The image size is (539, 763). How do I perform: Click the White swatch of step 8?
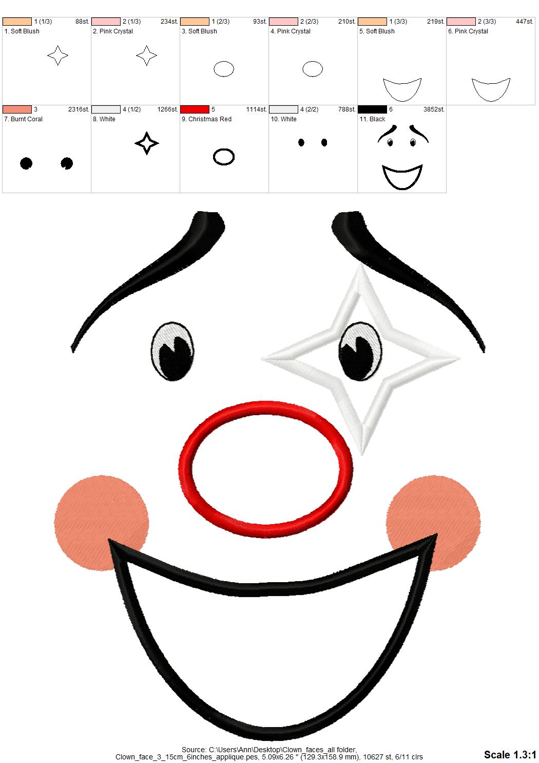106,109
